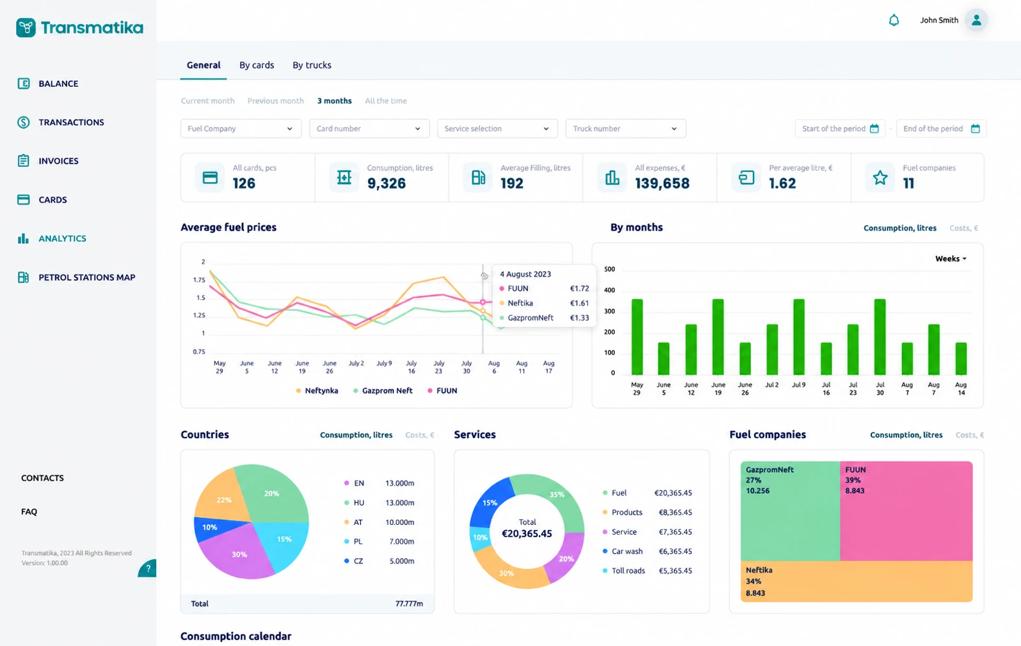
Task: Open Invoices clipboard icon
Action: coord(23,161)
